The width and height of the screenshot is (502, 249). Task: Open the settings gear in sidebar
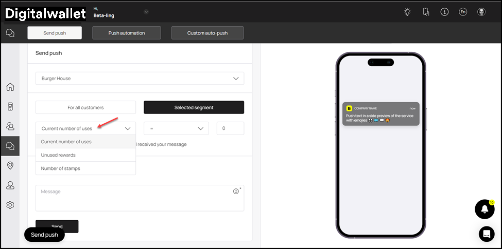(x=10, y=205)
